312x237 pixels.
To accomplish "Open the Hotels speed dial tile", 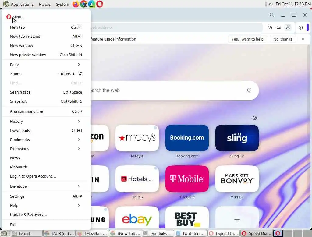I will 137,179.
